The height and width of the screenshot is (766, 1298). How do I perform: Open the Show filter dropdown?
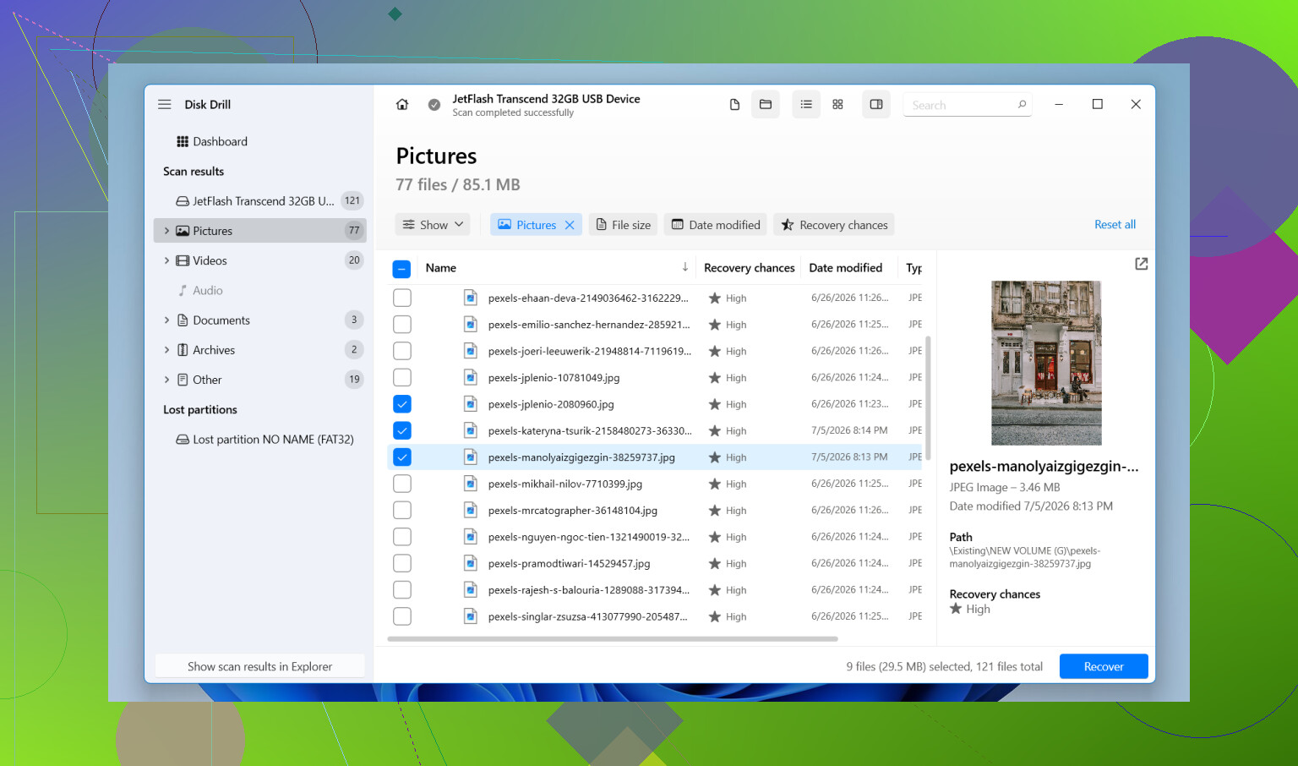(x=433, y=225)
